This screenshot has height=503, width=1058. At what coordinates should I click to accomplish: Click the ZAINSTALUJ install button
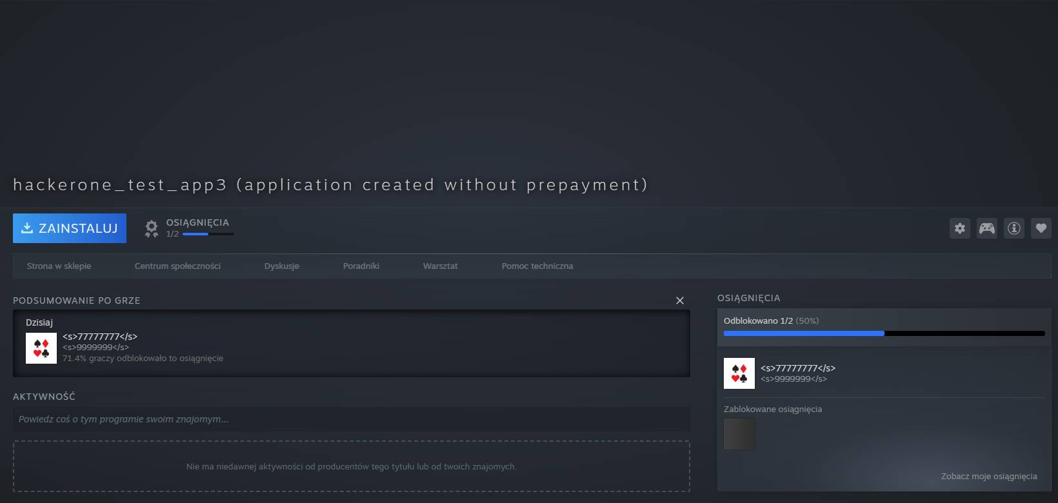coord(70,228)
